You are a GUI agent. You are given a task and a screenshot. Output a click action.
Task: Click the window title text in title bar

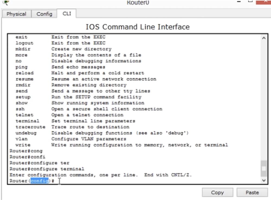point(138,3)
